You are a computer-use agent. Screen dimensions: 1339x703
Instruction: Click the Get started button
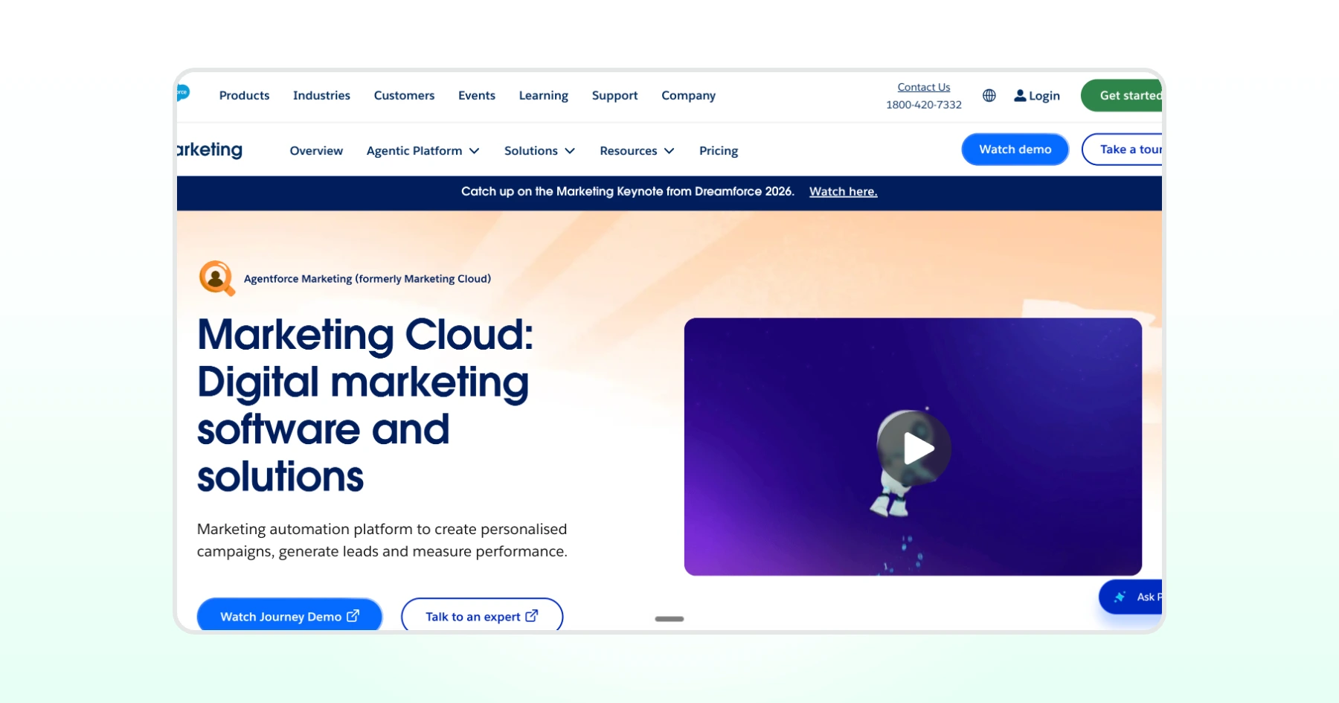(1122, 95)
